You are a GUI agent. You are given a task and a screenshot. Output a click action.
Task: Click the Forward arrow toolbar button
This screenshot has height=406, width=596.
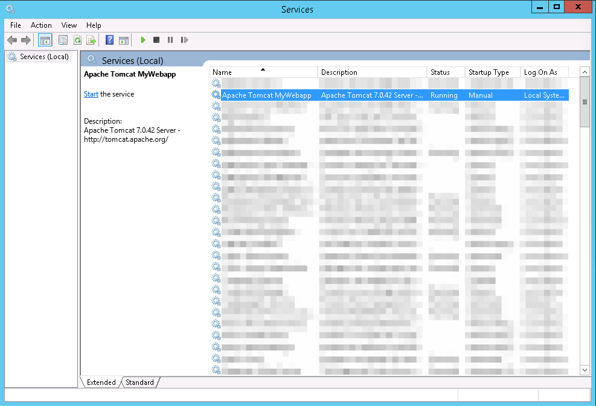[25, 40]
